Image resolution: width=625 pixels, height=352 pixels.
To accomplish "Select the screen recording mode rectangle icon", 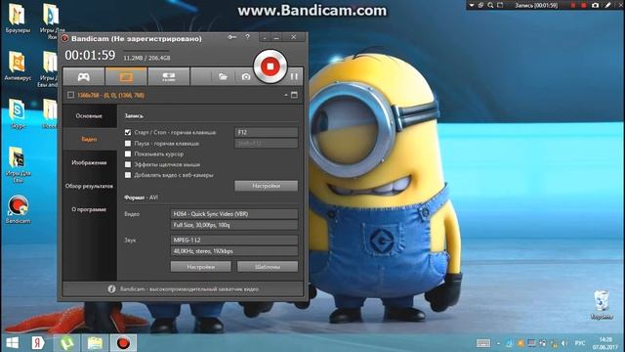I will click(126, 76).
